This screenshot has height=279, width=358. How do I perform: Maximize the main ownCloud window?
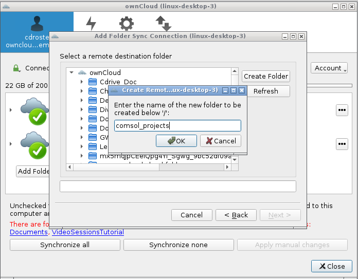click(344, 7)
